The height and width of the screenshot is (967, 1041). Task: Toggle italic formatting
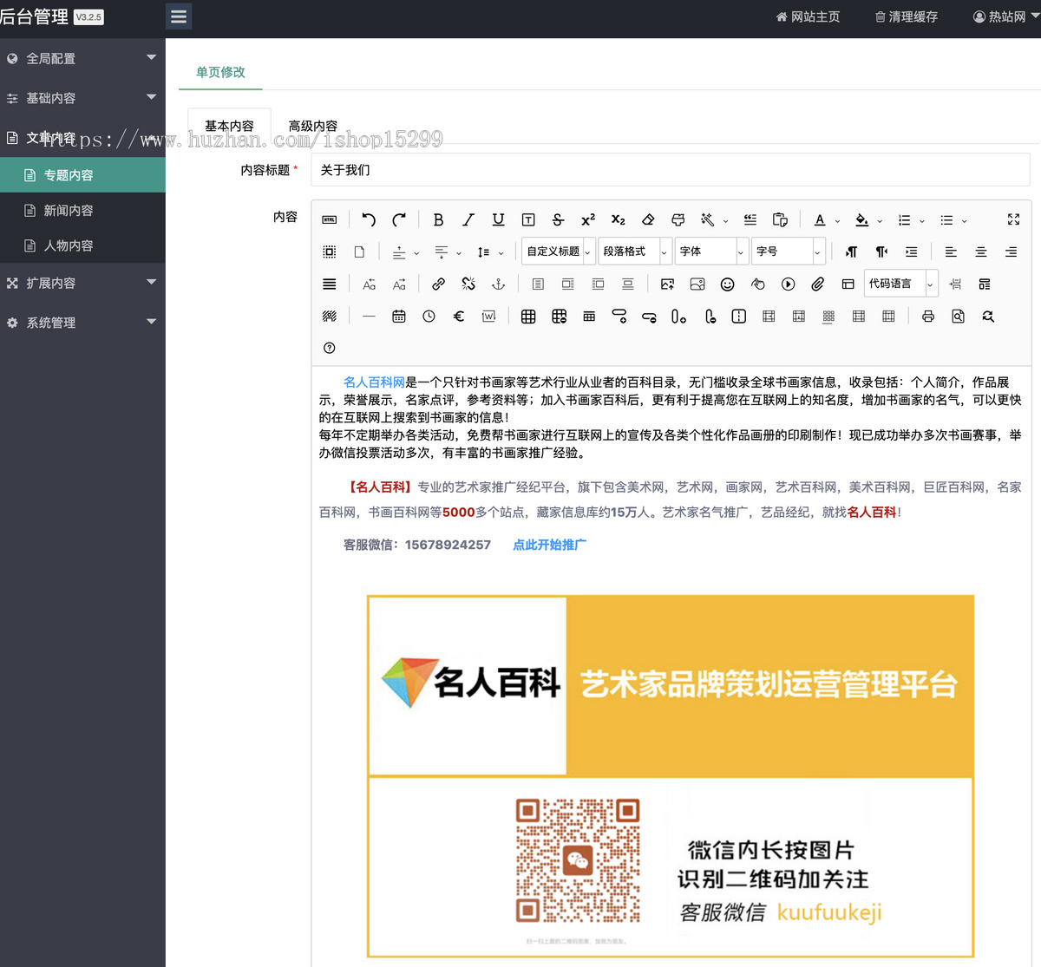click(468, 220)
